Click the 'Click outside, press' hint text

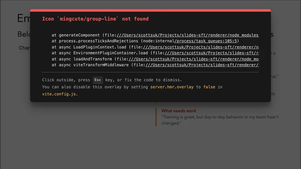(x=66, y=80)
